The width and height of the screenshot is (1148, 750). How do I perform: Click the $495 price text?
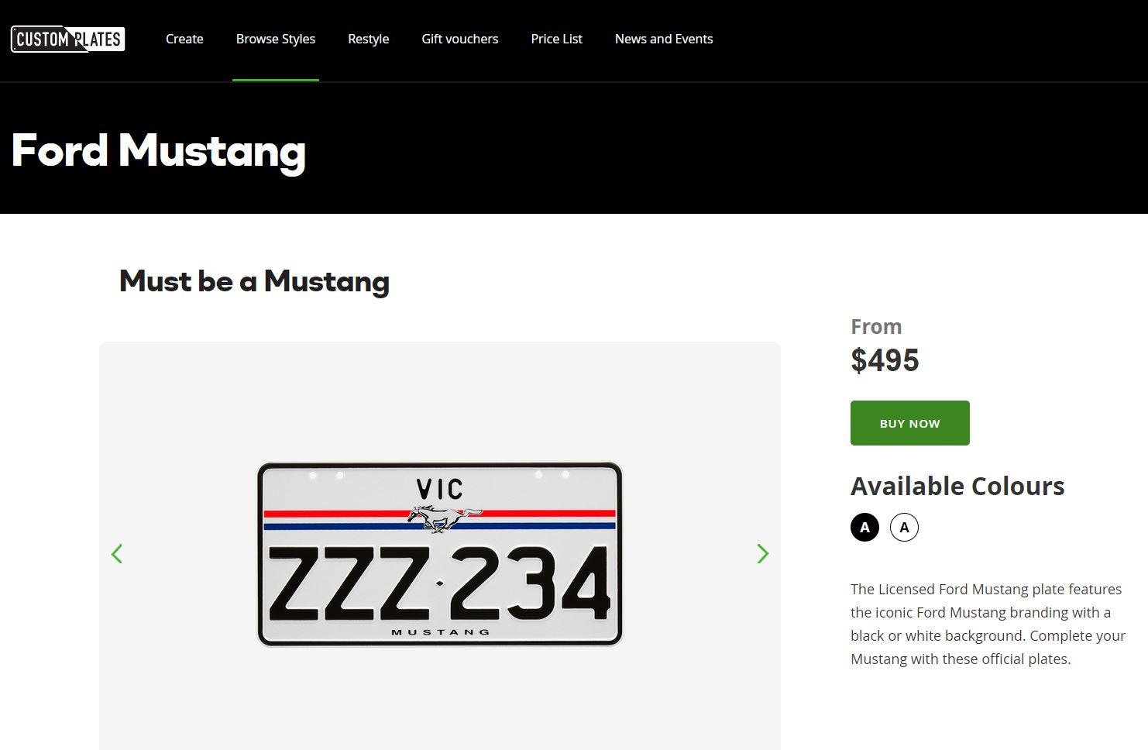[885, 360]
